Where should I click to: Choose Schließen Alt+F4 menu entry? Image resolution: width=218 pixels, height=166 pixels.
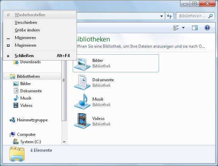click(x=40, y=56)
